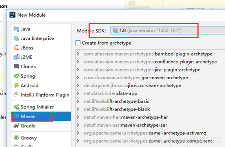Expand jira-plugin-archetype entry
This screenshot has height=147, width=225.
[78, 69]
